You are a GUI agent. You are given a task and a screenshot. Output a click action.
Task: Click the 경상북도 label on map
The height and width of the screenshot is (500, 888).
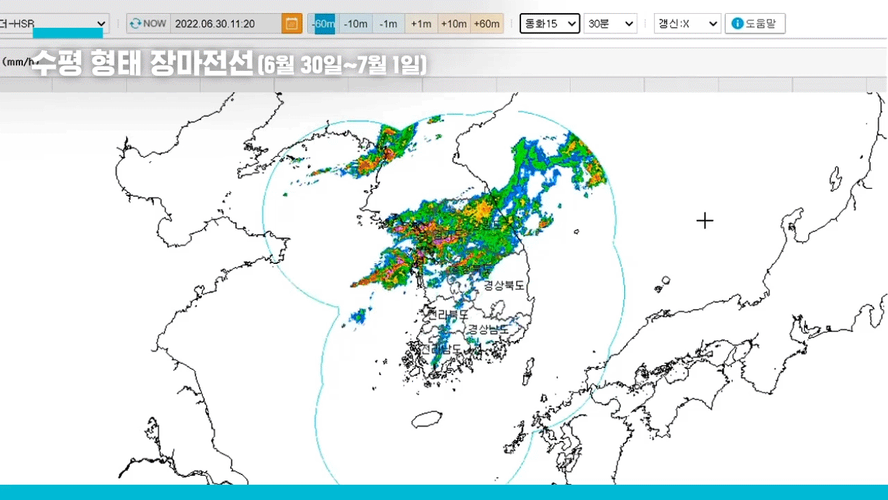pyautogui.click(x=504, y=285)
